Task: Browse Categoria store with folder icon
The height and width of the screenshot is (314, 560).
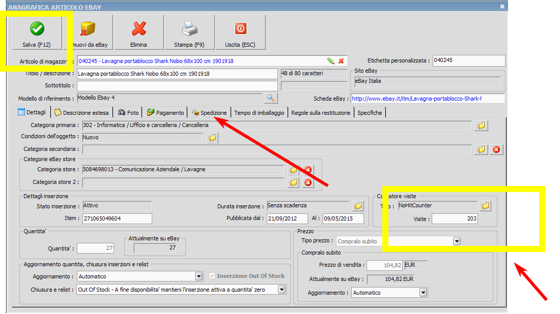Action: click(x=294, y=170)
